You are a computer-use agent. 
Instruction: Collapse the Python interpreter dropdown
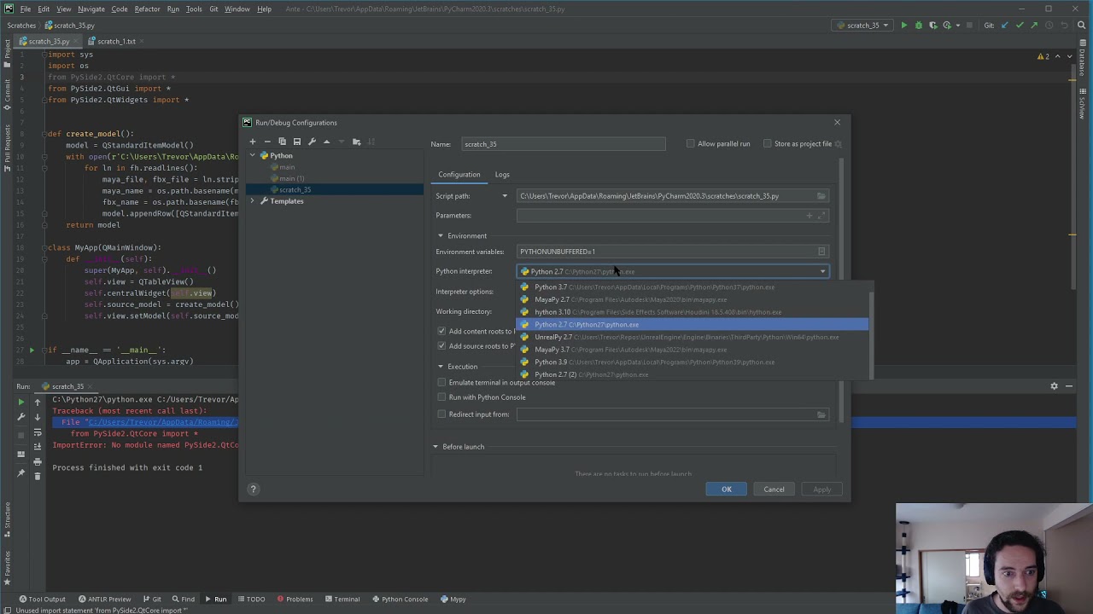click(x=822, y=272)
